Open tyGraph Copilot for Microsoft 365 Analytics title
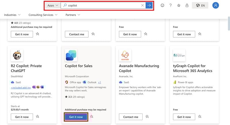230x125 pixels. (x=193, y=68)
